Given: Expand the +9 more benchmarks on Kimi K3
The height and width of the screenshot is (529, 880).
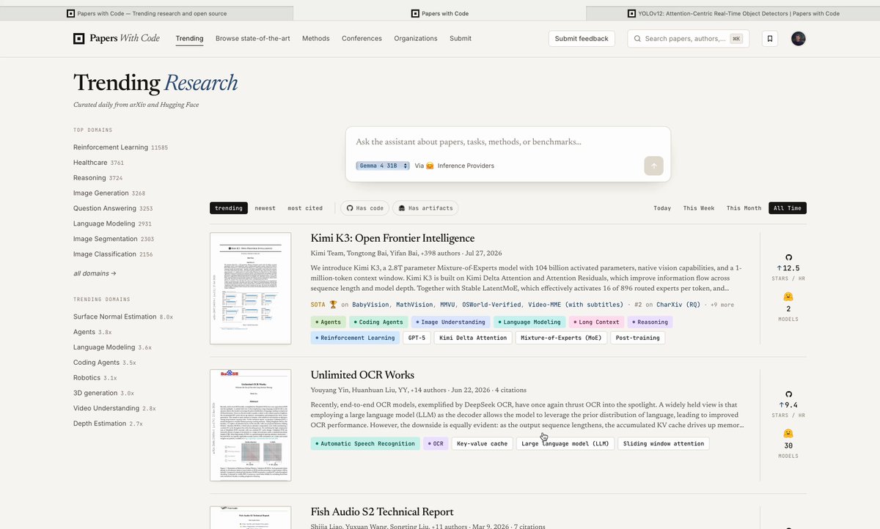Looking at the screenshot, I should 719,305.
